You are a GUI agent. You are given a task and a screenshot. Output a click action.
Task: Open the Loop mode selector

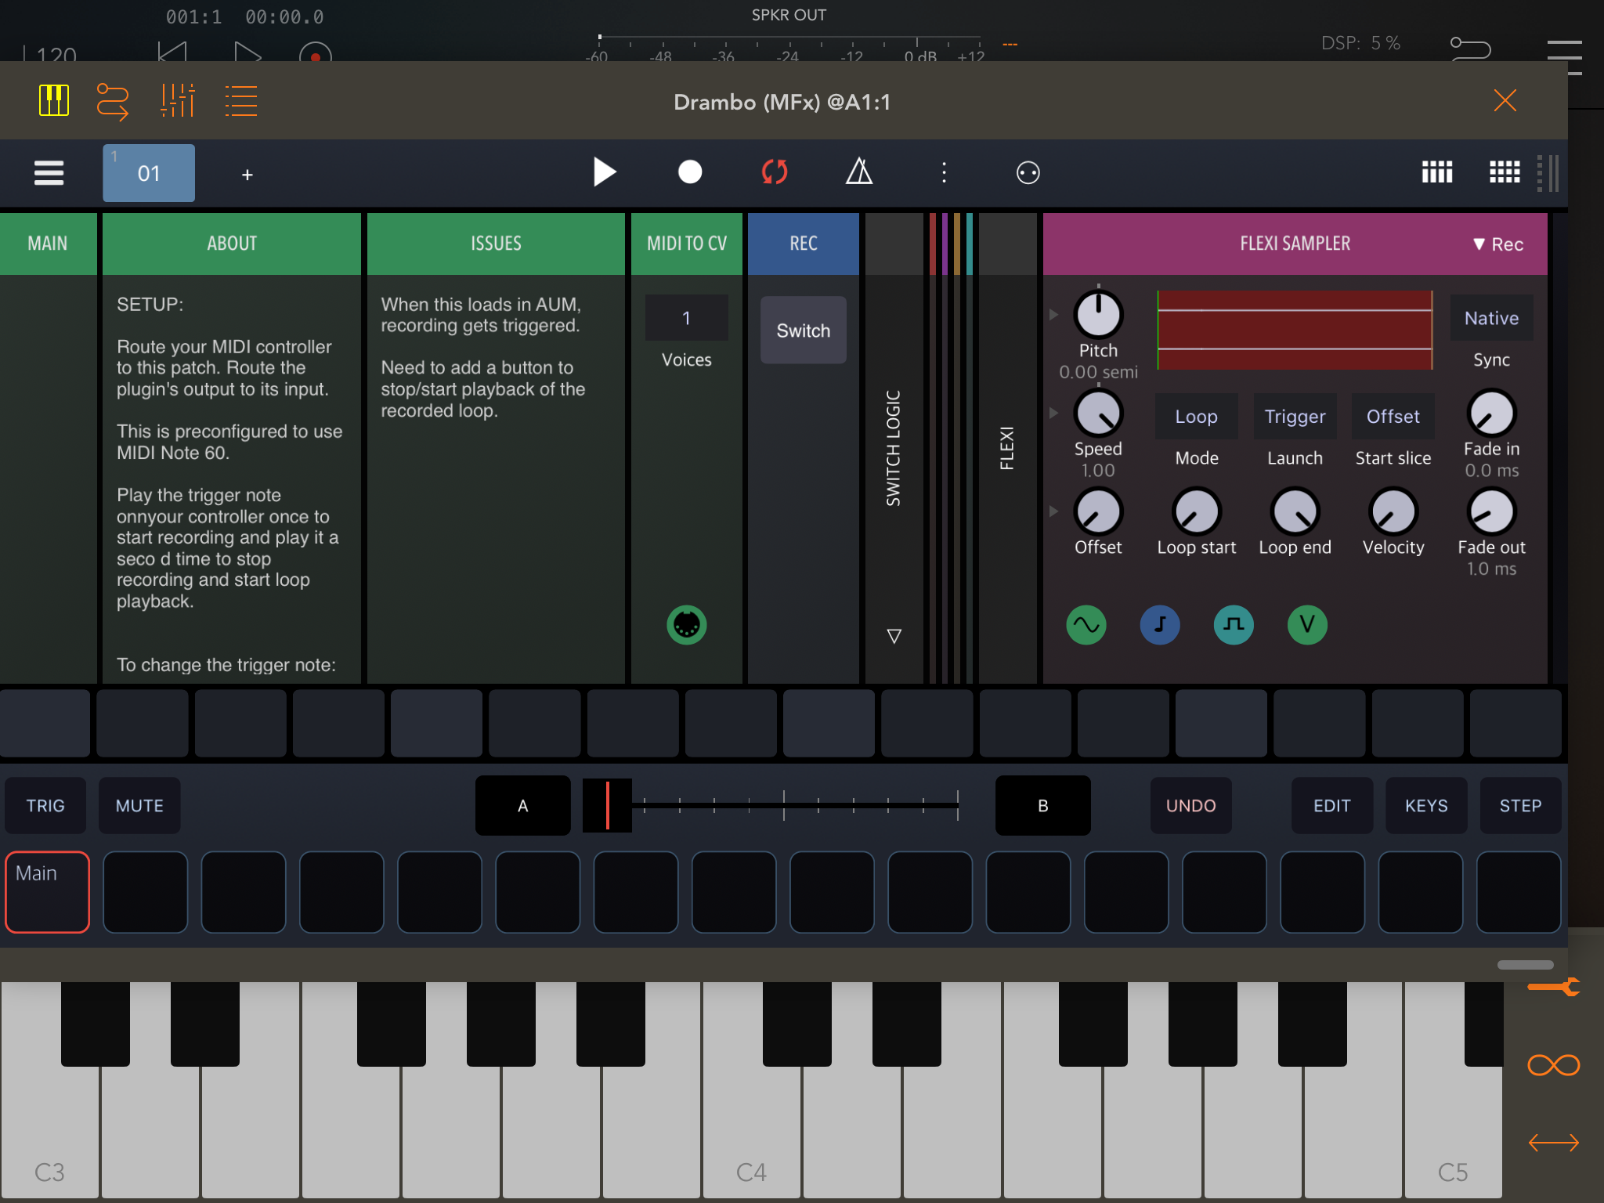point(1196,417)
